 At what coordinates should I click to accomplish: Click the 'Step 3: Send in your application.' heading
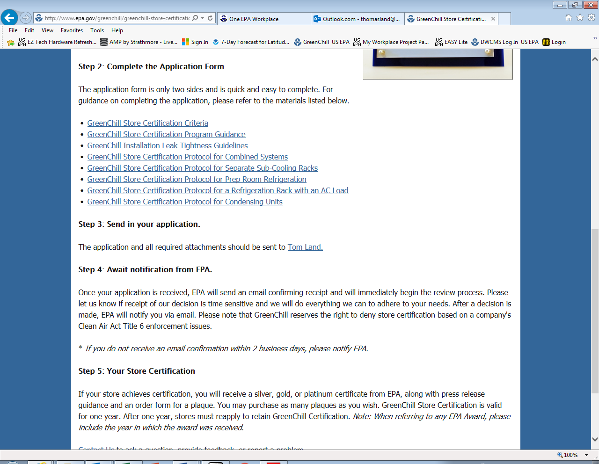pyautogui.click(x=139, y=224)
